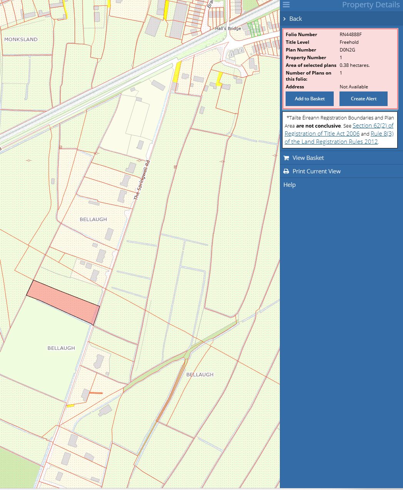This screenshot has height=490, width=403.
Task: Click the printer icon for Print Current View
Action: tap(286, 171)
